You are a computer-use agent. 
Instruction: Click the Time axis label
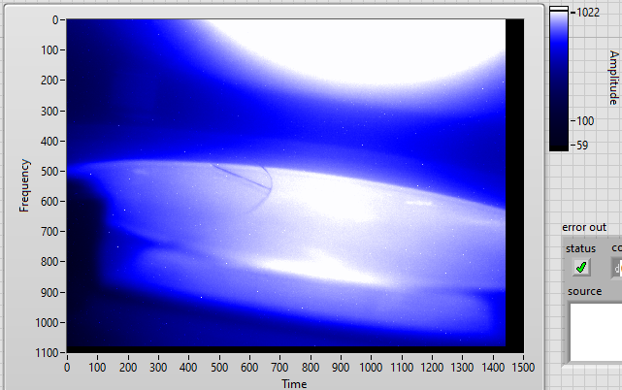click(x=294, y=383)
